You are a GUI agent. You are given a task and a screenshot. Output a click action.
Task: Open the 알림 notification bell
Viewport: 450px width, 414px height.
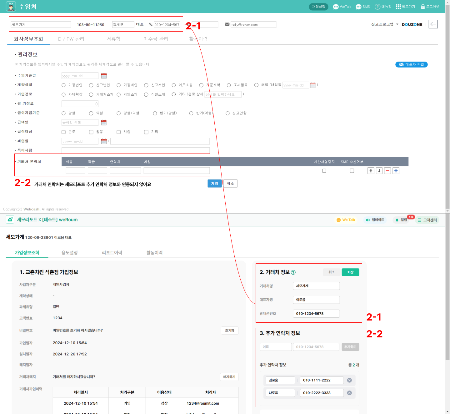(x=397, y=220)
